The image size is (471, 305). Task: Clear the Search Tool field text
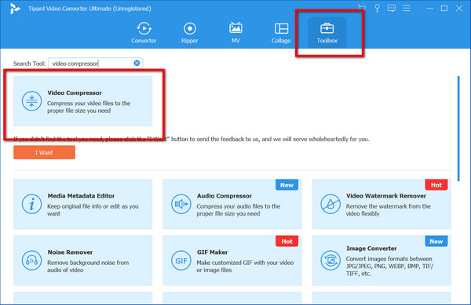point(137,63)
